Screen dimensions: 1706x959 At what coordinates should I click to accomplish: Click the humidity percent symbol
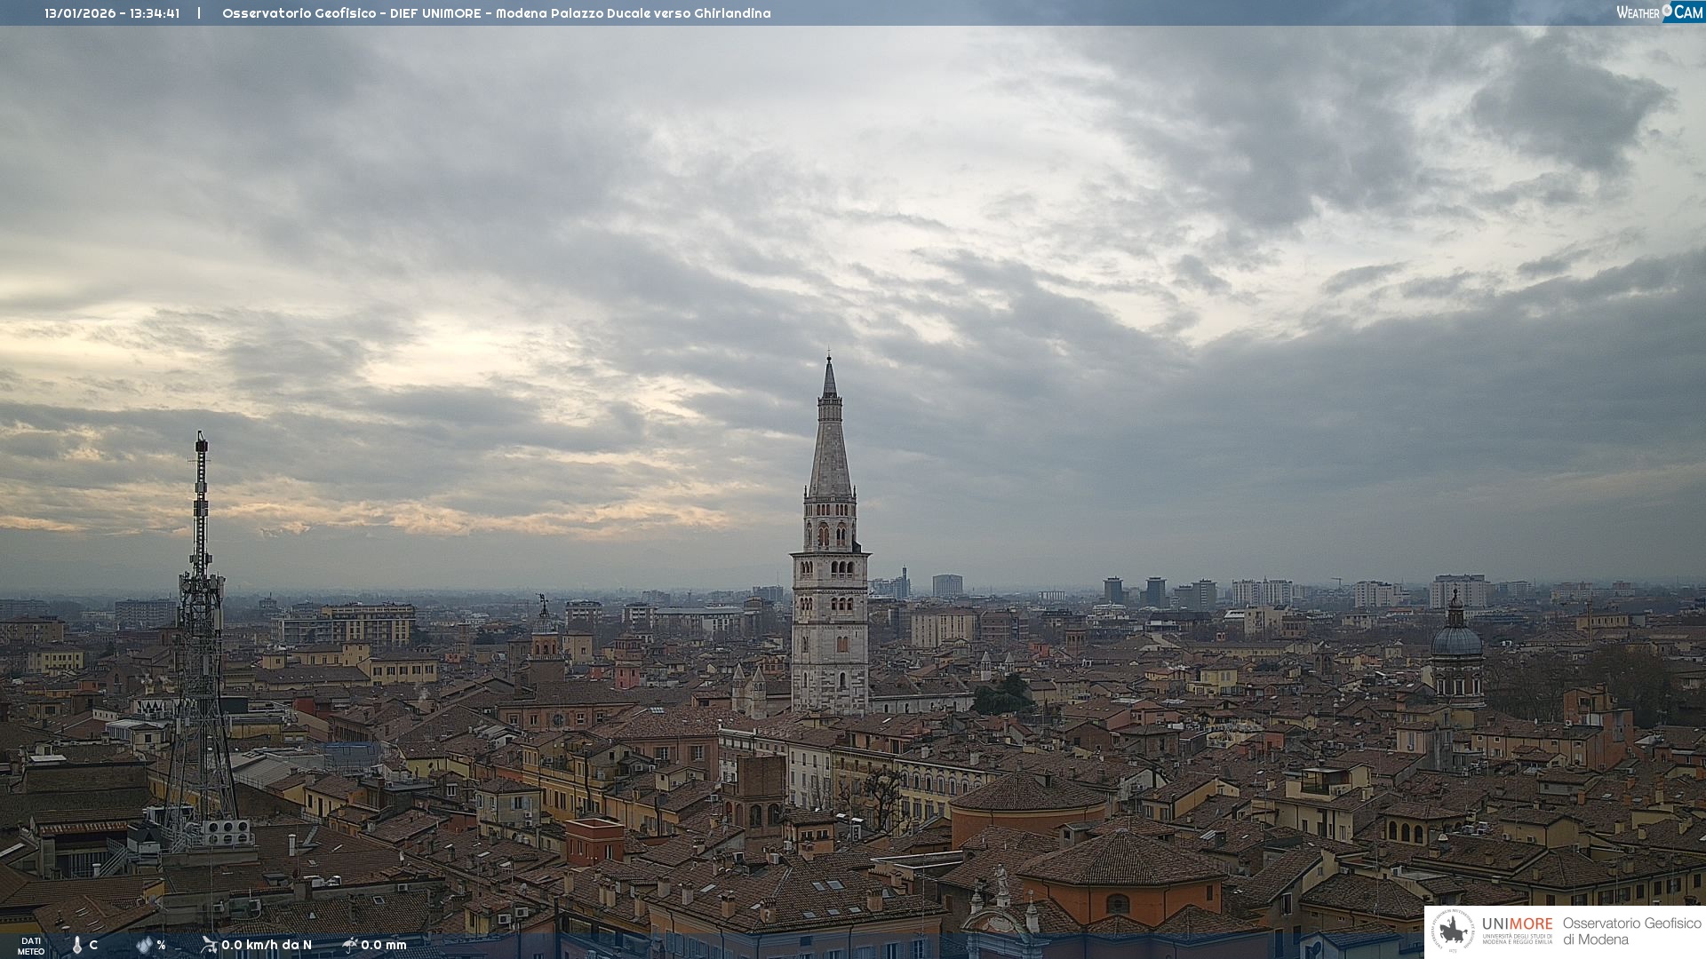tap(161, 945)
